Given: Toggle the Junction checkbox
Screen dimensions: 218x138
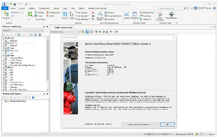Looking at the screenshot, I should (6, 43).
